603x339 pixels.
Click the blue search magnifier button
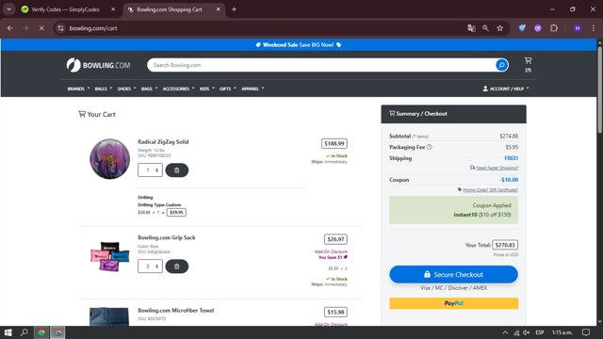click(x=501, y=65)
